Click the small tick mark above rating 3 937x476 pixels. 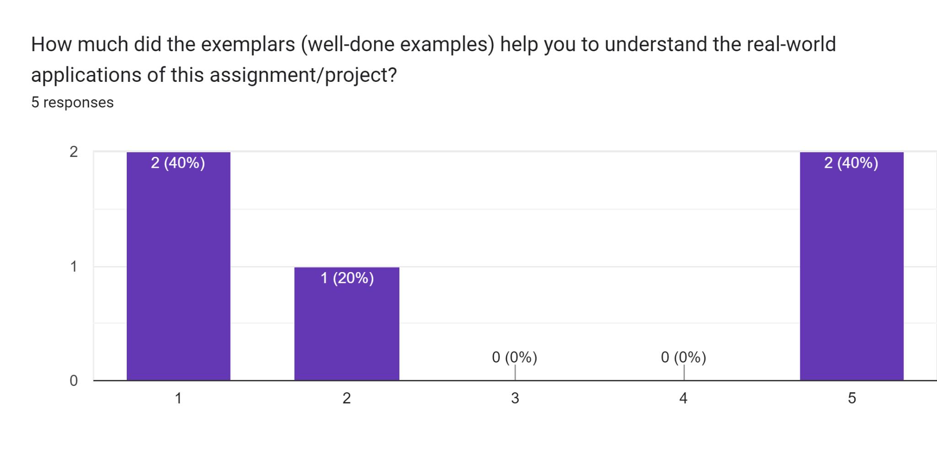pos(515,372)
